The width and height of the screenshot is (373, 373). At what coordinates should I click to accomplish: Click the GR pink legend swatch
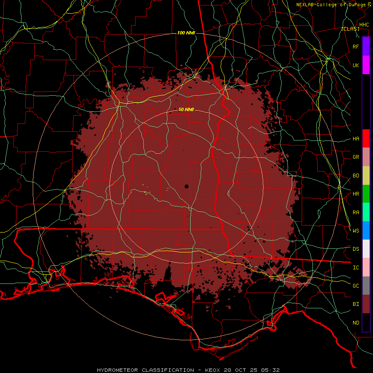pos(366,157)
